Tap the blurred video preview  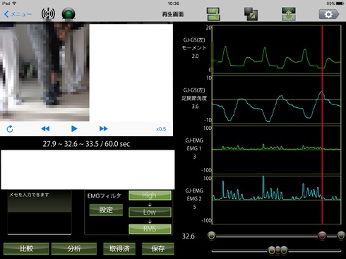point(44,72)
